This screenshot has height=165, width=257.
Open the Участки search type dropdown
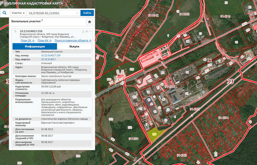click(17, 13)
